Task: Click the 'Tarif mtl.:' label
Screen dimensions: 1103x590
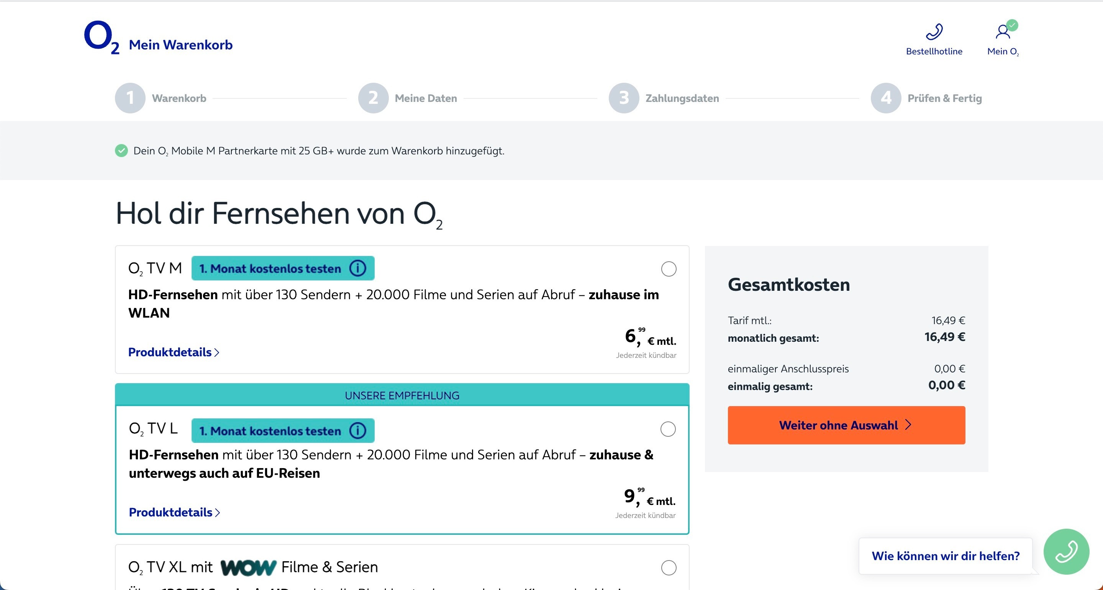Action: [x=749, y=320]
